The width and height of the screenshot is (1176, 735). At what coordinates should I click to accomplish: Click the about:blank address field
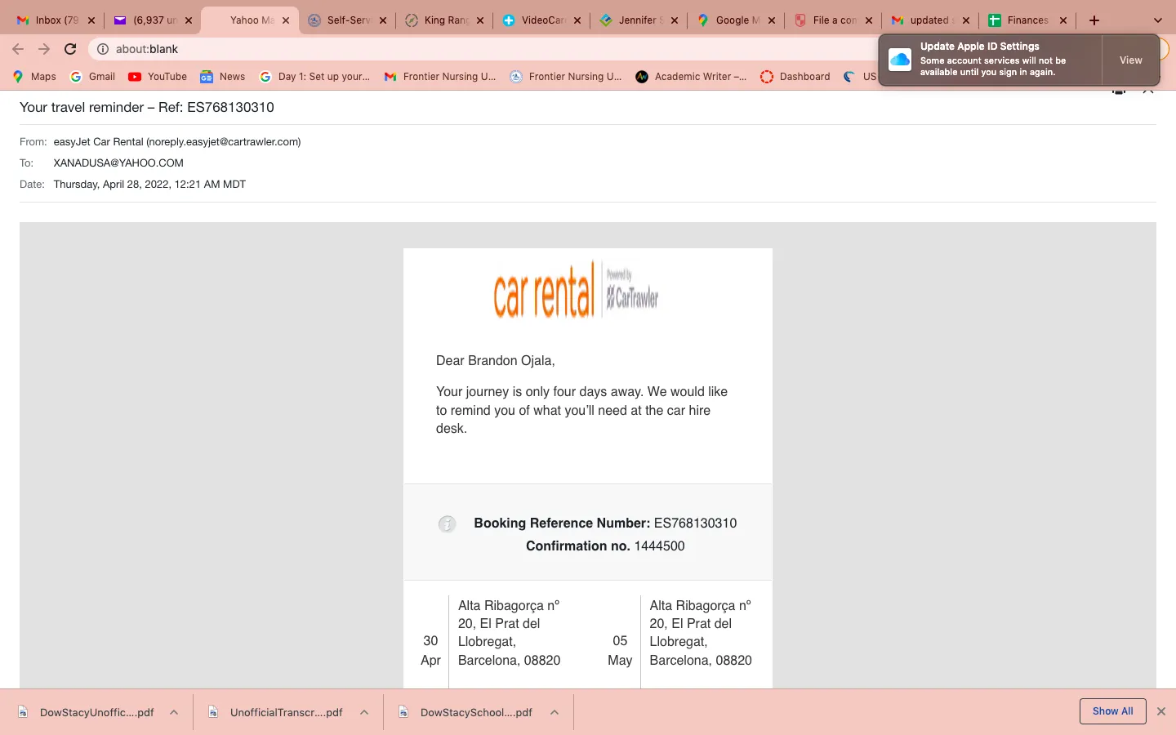[490, 49]
